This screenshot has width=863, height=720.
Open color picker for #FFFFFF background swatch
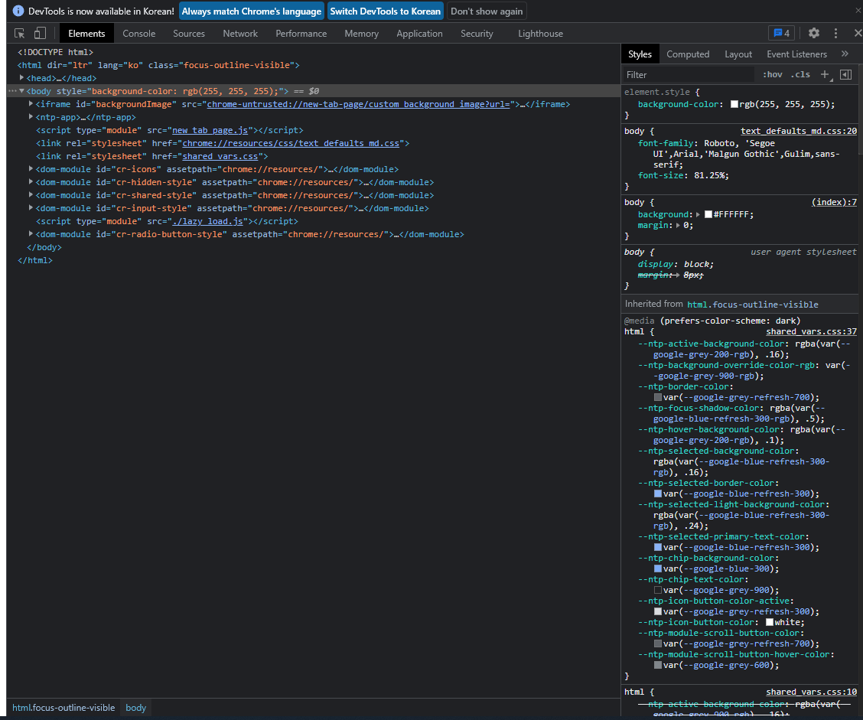tap(708, 215)
